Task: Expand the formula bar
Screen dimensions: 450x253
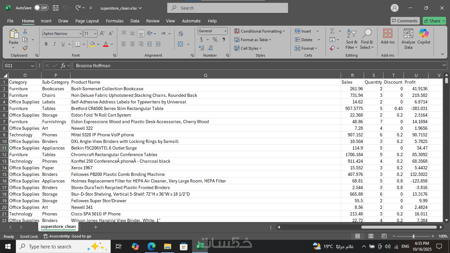Action: [x=444, y=66]
